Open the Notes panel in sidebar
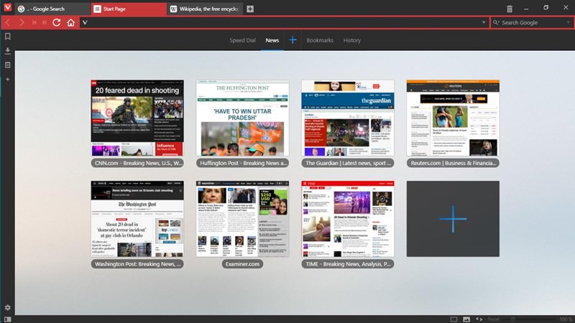Screen dimensions: 575x323 tap(7, 65)
